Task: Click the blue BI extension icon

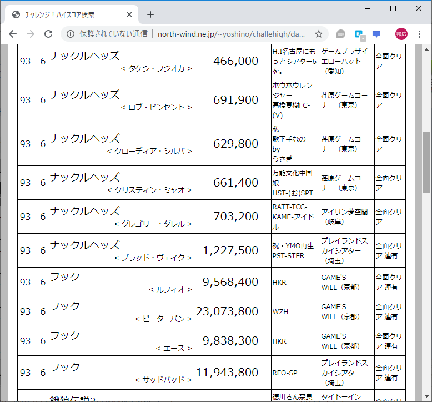Action: tap(360, 35)
